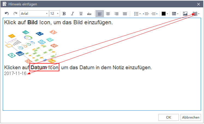Justify the text
The width and height of the screenshot is (204, 124).
(x=125, y=14)
